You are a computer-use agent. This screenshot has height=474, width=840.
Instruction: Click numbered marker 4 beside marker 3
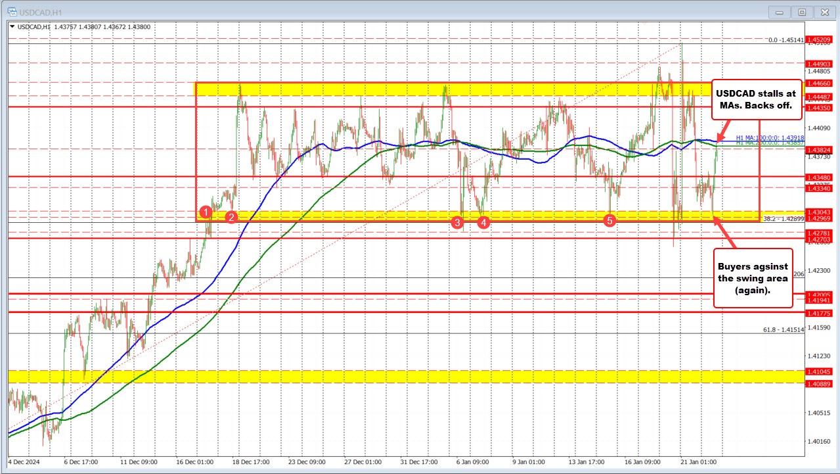pos(484,223)
